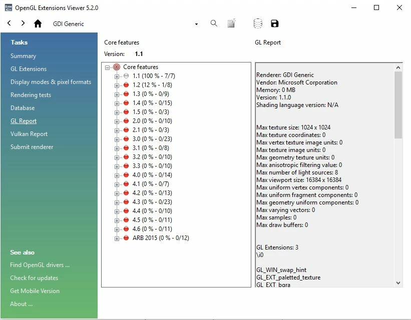Click 'Max texture size: 1024 x 1024' line
The width and height of the screenshot is (411, 320).
(293, 127)
